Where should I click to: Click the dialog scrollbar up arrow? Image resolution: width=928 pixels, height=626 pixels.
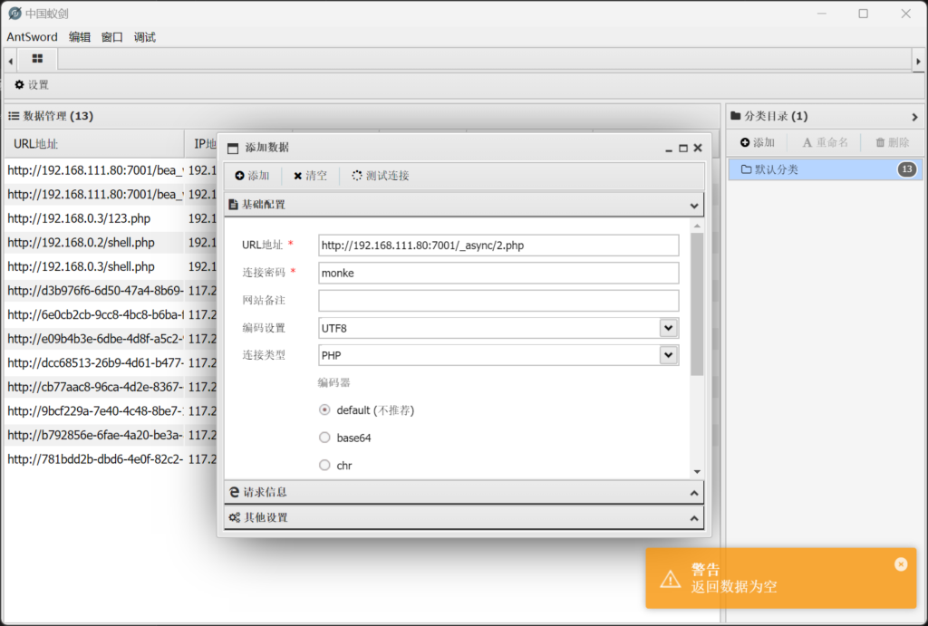point(697,226)
